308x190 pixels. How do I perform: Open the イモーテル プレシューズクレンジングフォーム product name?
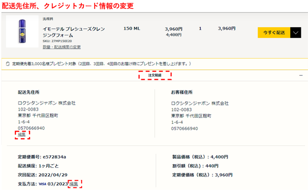pos(74,32)
